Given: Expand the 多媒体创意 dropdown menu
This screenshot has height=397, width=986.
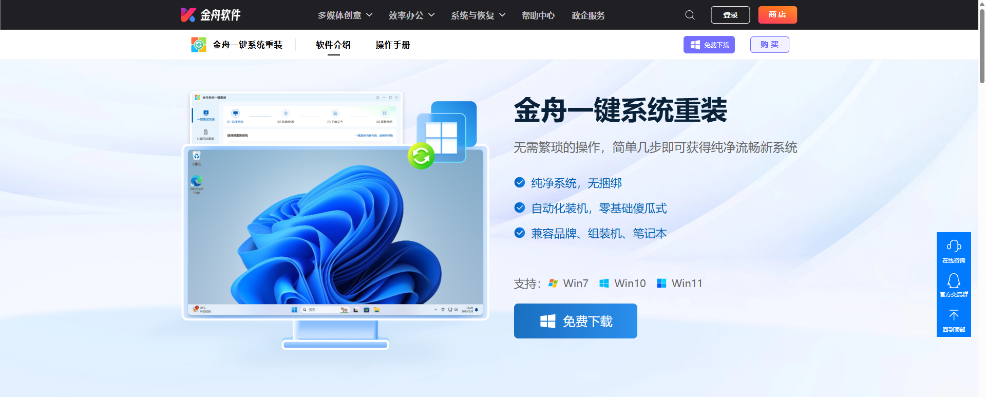Looking at the screenshot, I should pyautogui.click(x=345, y=15).
